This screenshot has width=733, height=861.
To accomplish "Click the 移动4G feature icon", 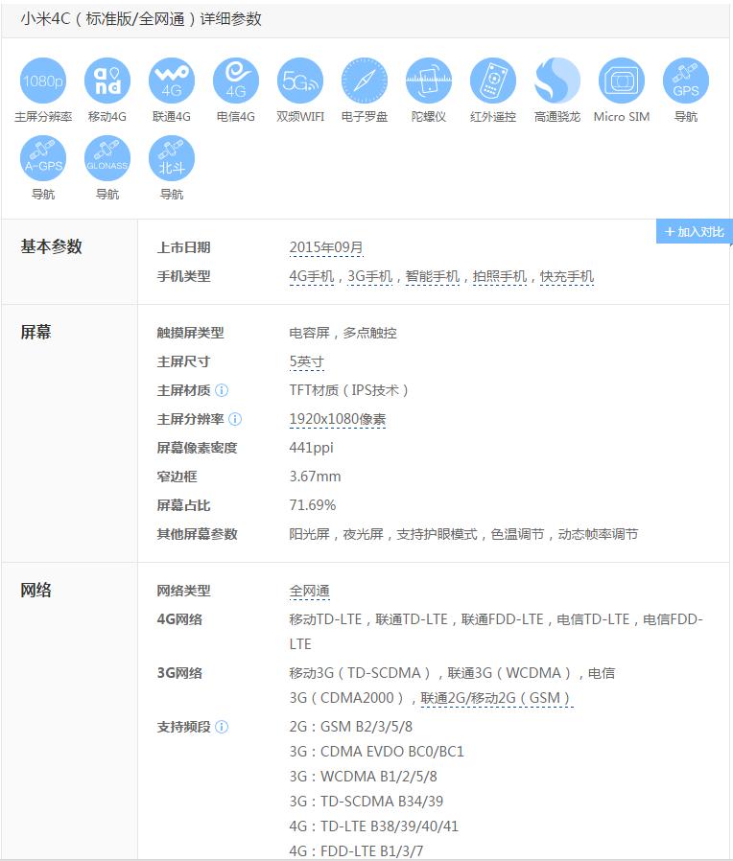I will [x=107, y=81].
